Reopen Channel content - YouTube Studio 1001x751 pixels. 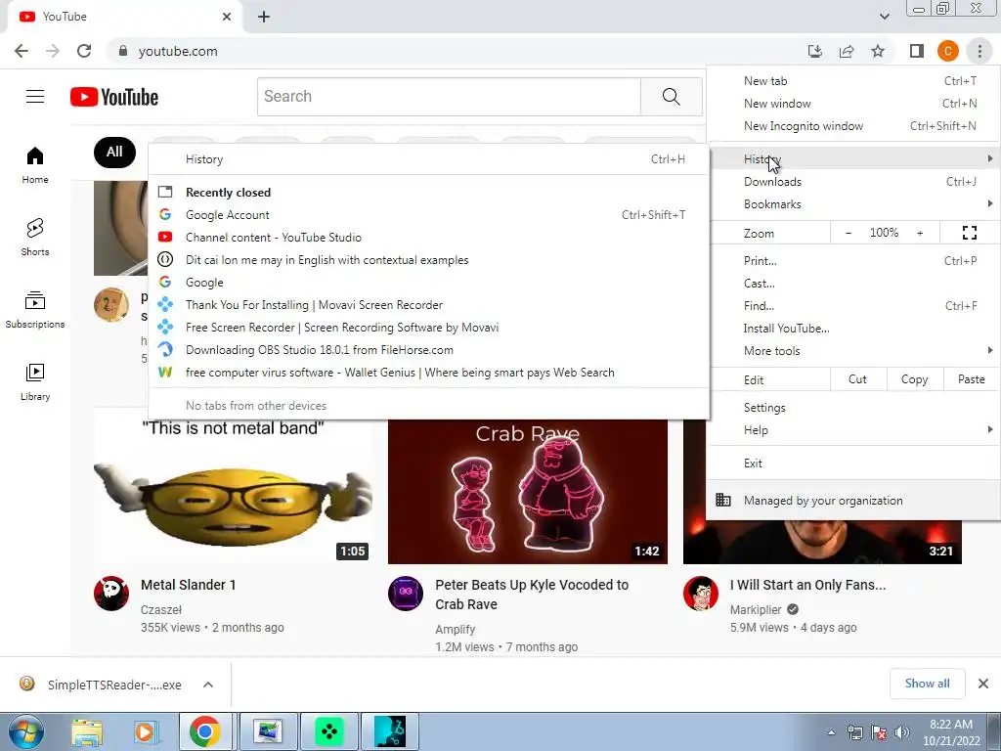click(x=428, y=238)
